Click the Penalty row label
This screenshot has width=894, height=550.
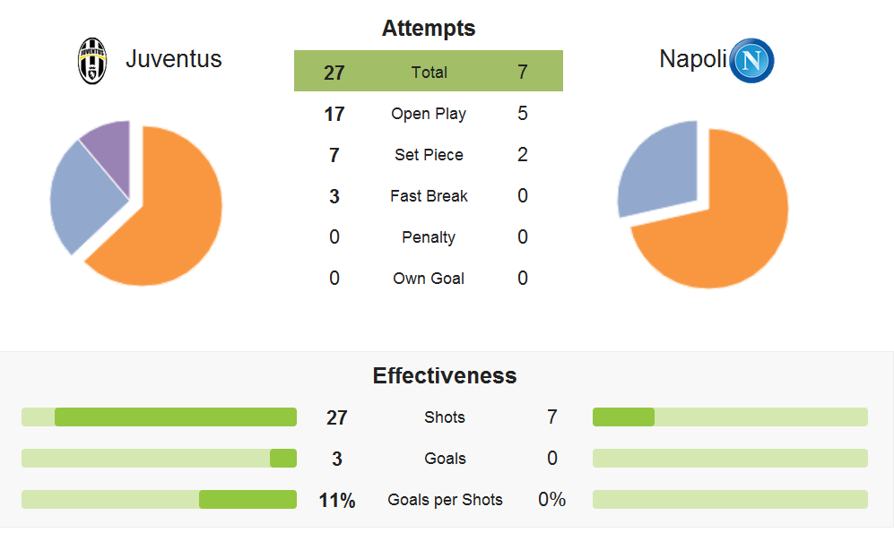tap(429, 237)
